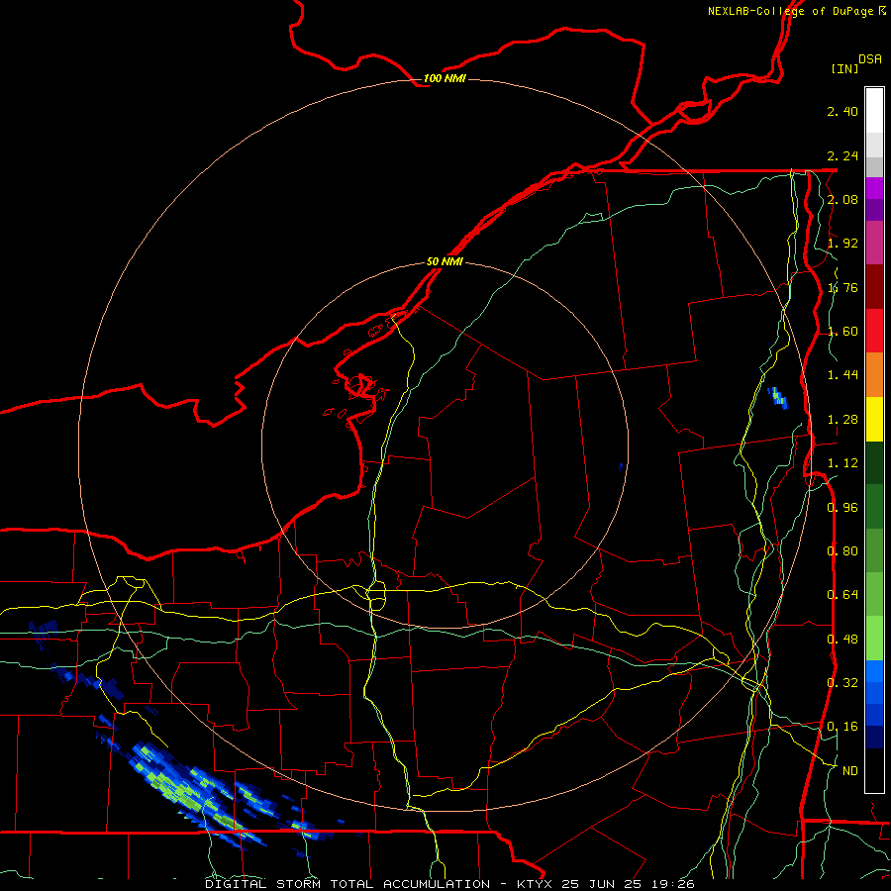Click the small rain echo near the east edge

pos(778,397)
